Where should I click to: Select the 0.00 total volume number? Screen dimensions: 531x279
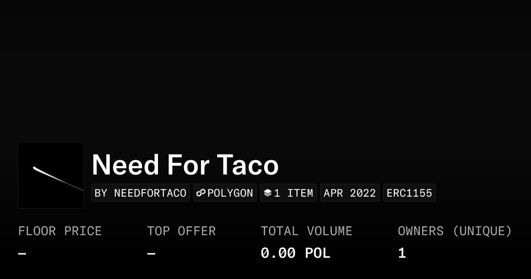click(x=278, y=253)
